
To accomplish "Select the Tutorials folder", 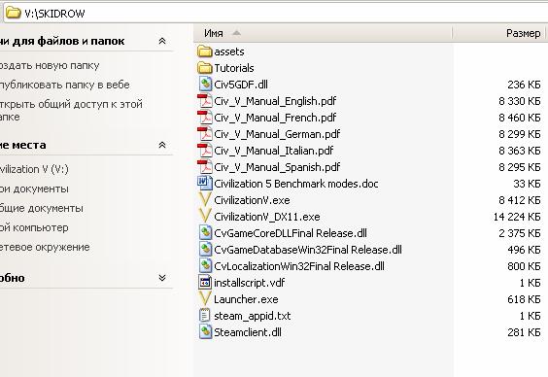I will coord(225,68).
